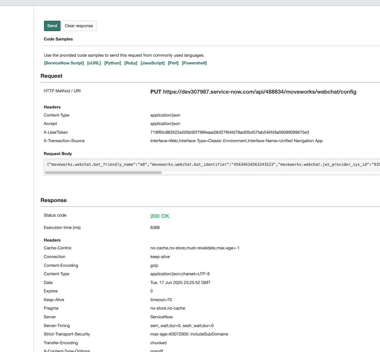Open the Perl code sample link
Viewport: 380px width, 352px height.
pos(173,63)
